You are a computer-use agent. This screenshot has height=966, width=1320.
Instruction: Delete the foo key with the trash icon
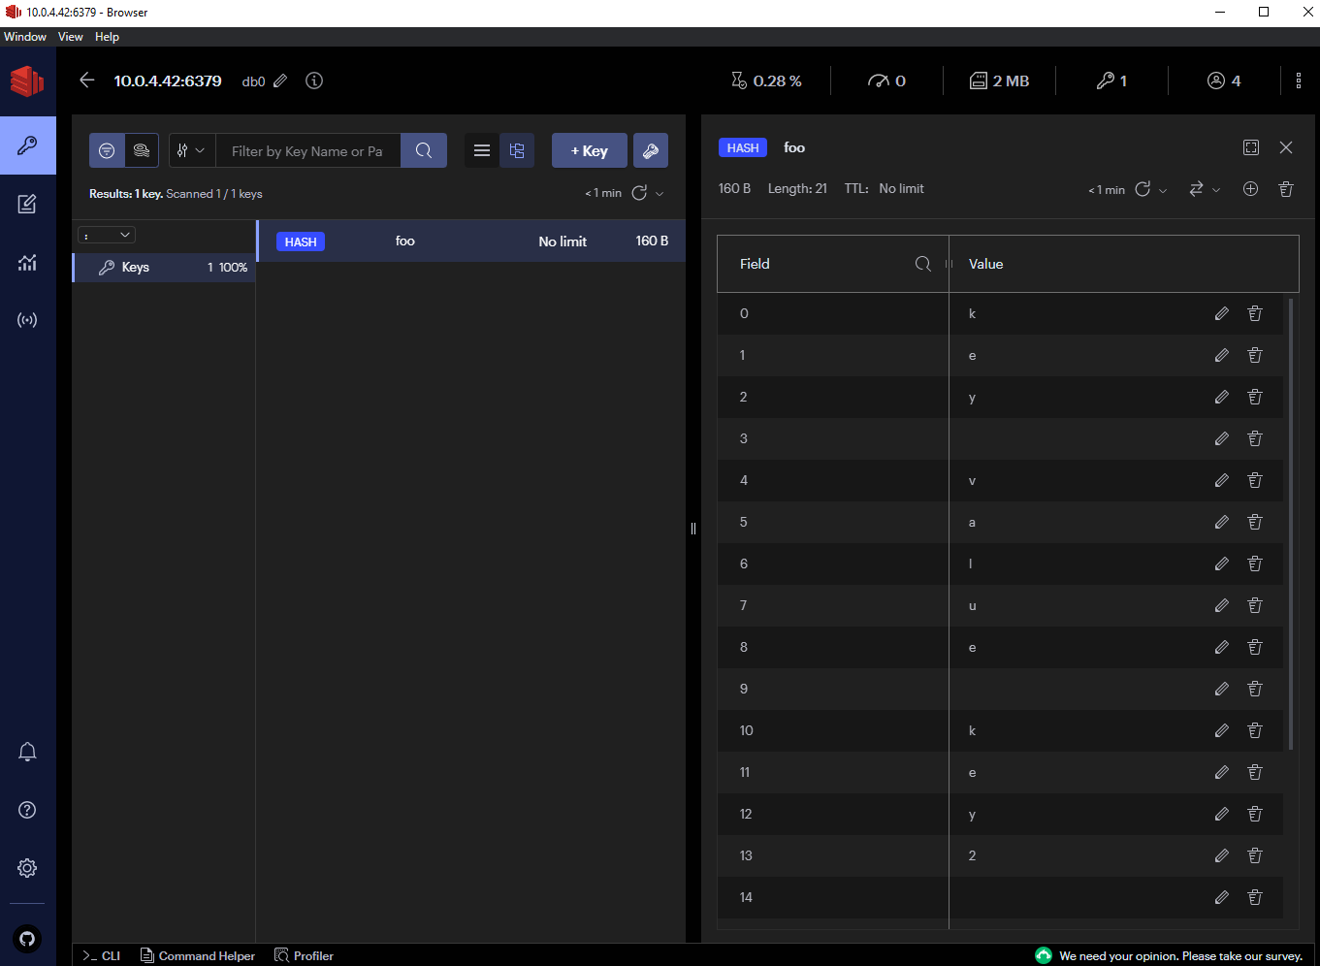pyautogui.click(x=1286, y=188)
